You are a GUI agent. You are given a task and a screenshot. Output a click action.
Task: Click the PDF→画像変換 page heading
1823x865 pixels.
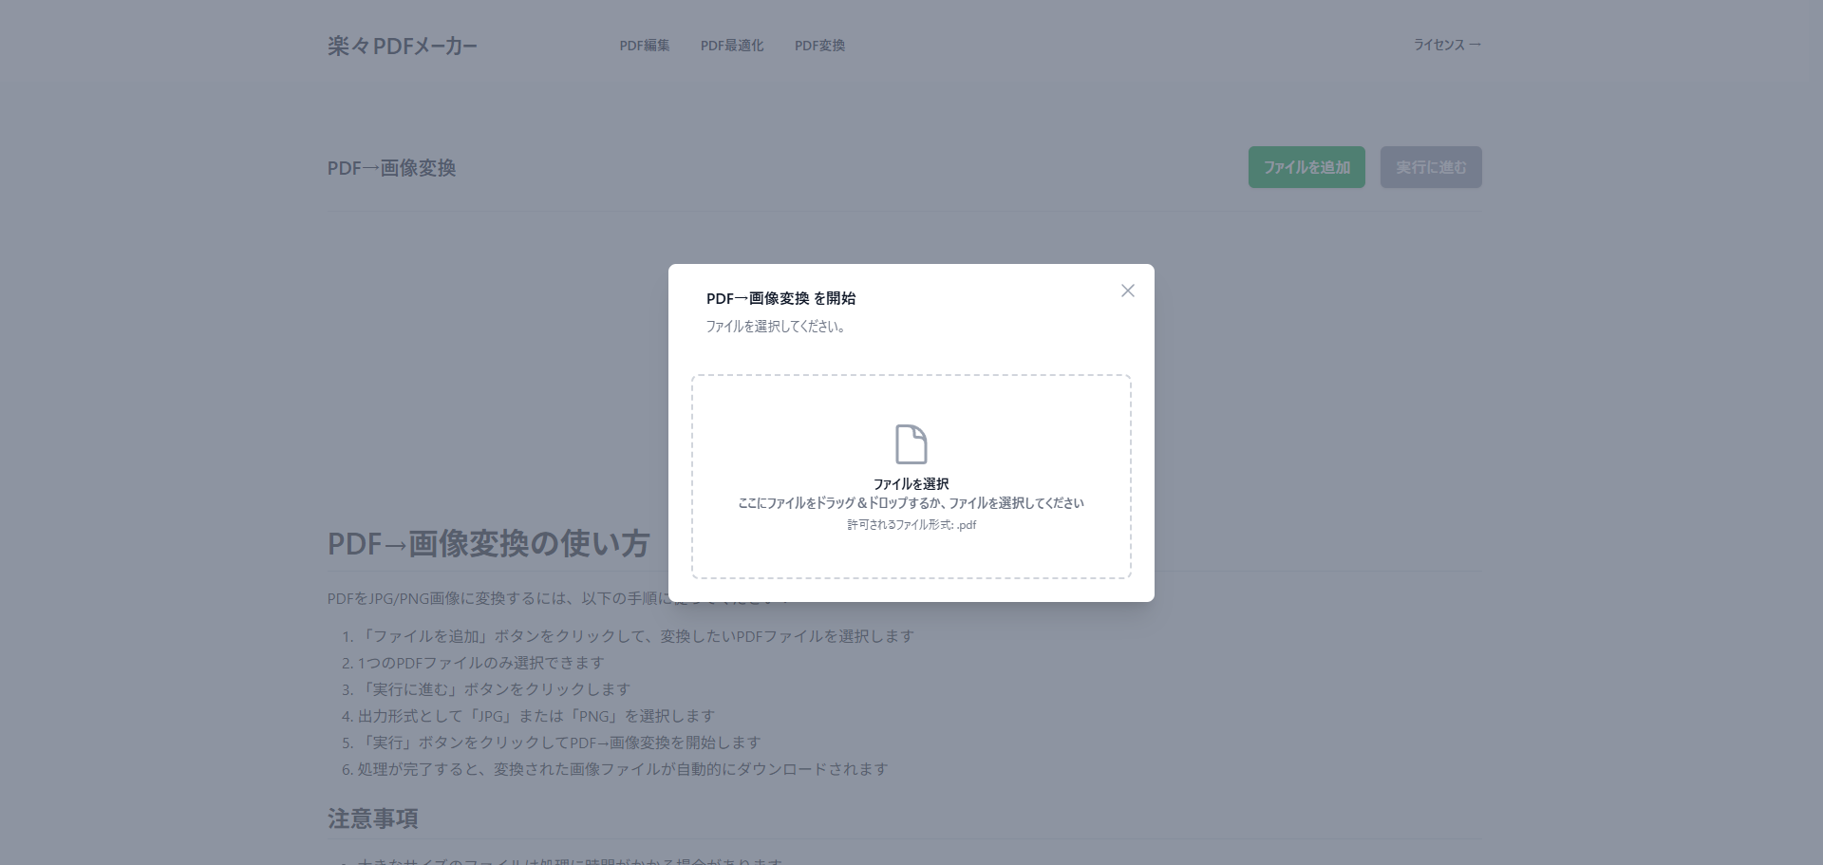392,168
